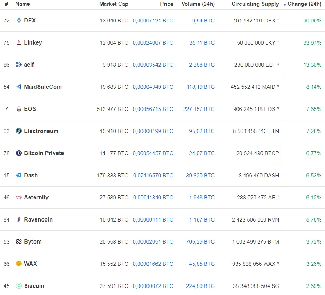Click the Electroneum logo icon
This screenshot has width=325, height=295.
(x=19, y=131)
